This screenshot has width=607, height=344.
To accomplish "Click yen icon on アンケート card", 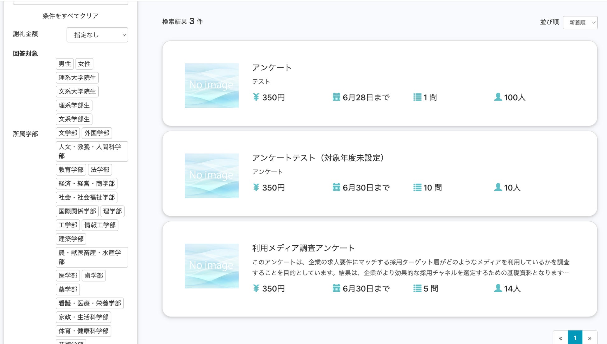I will click(x=256, y=97).
